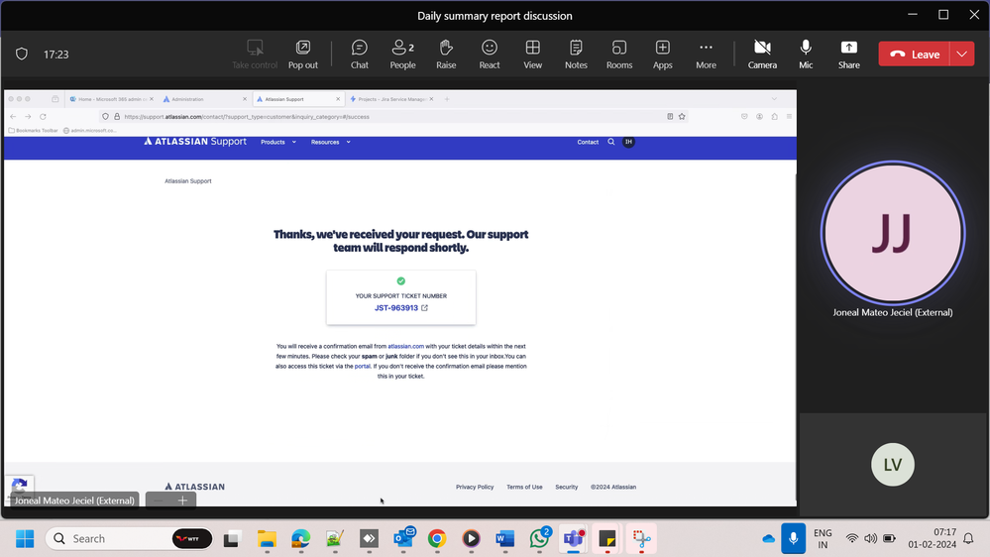
Task: Change the meeting View layout
Action: [x=532, y=55]
